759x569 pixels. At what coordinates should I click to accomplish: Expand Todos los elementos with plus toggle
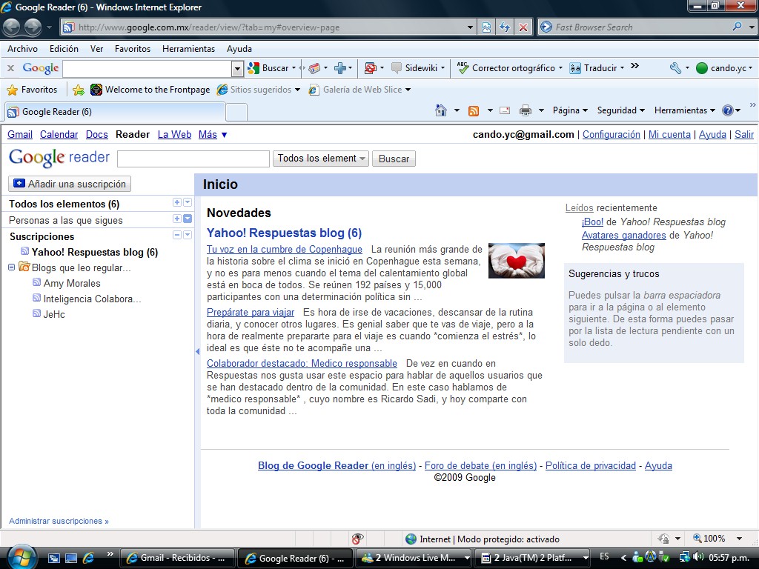176,203
